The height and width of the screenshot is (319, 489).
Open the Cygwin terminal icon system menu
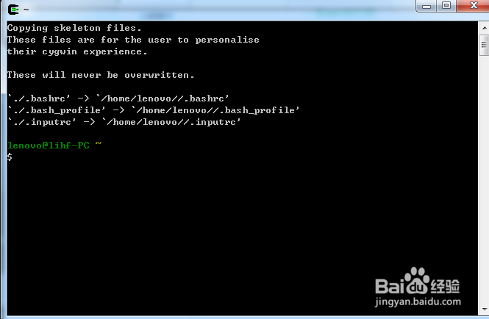tap(13, 10)
